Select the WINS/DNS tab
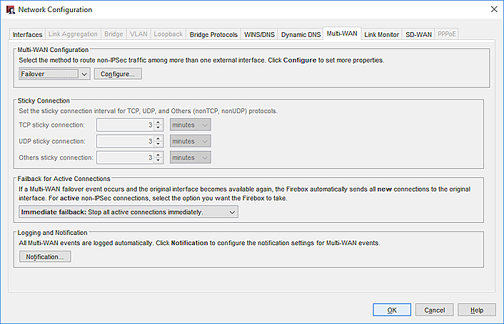 click(259, 34)
